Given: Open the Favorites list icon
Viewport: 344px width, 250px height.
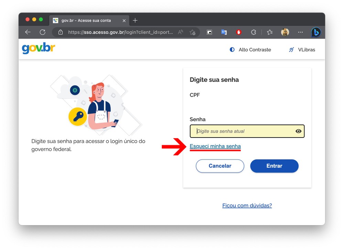Looking at the screenshot, I should tap(270, 32).
